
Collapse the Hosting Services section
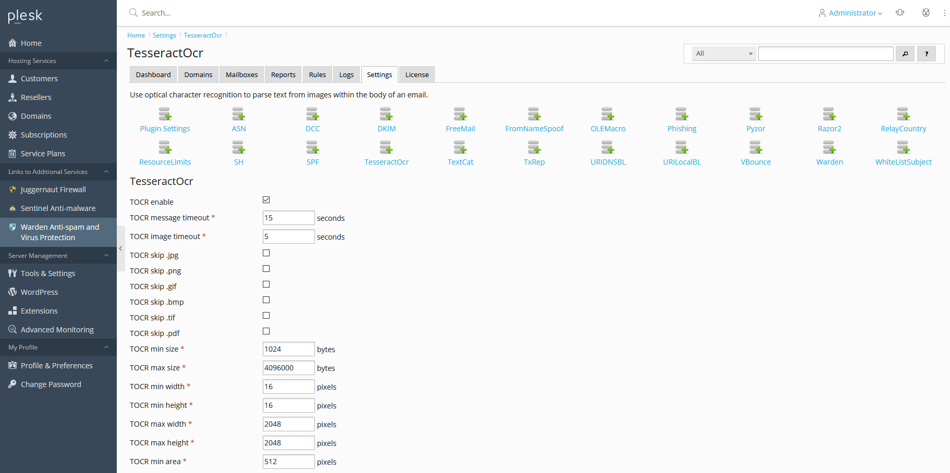pos(106,61)
